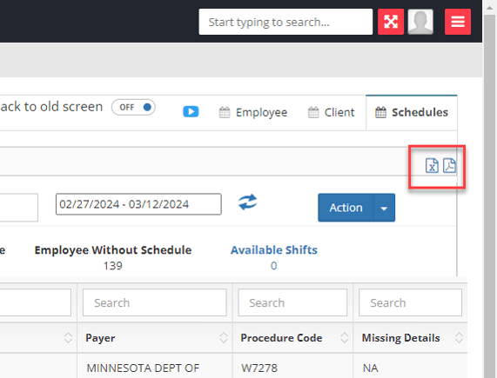Image resolution: width=497 pixels, height=378 pixels.
Task: Toggle the back to old screen switch
Action: click(x=133, y=107)
